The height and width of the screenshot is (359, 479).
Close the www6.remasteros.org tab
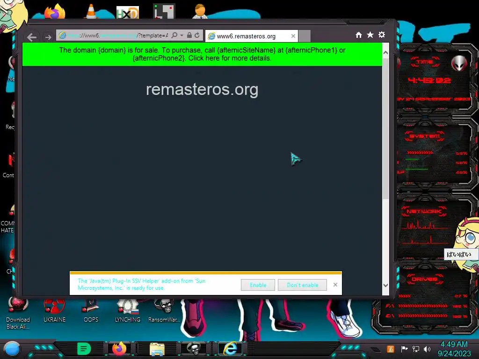pyautogui.click(x=293, y=36)
